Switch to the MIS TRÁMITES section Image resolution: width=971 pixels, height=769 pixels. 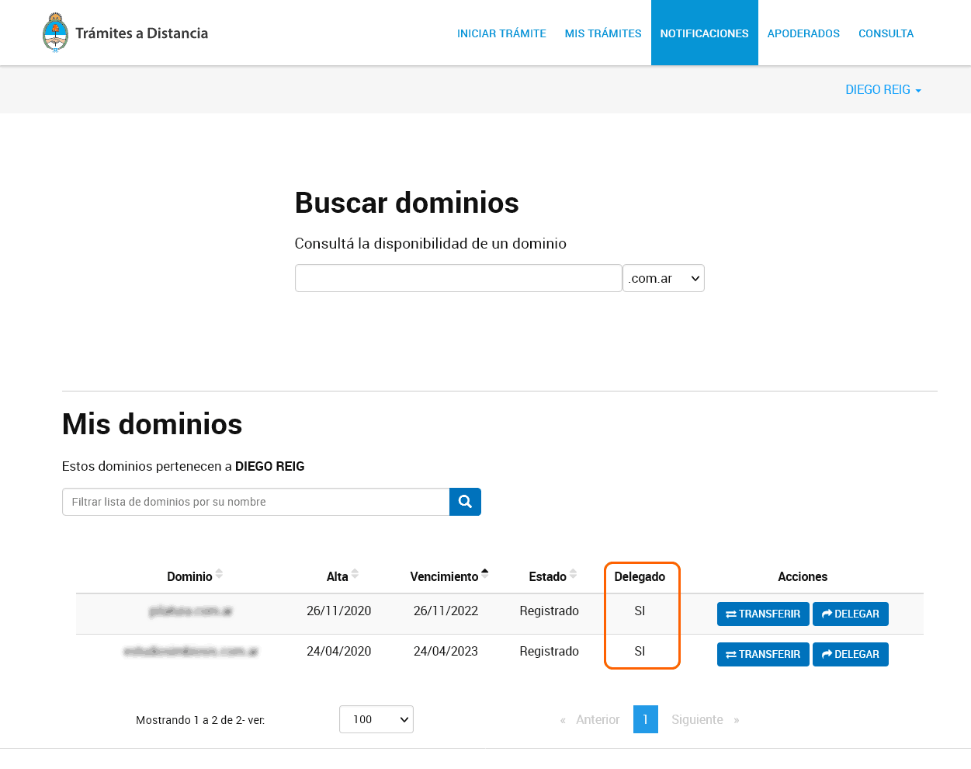pos(603,33)
